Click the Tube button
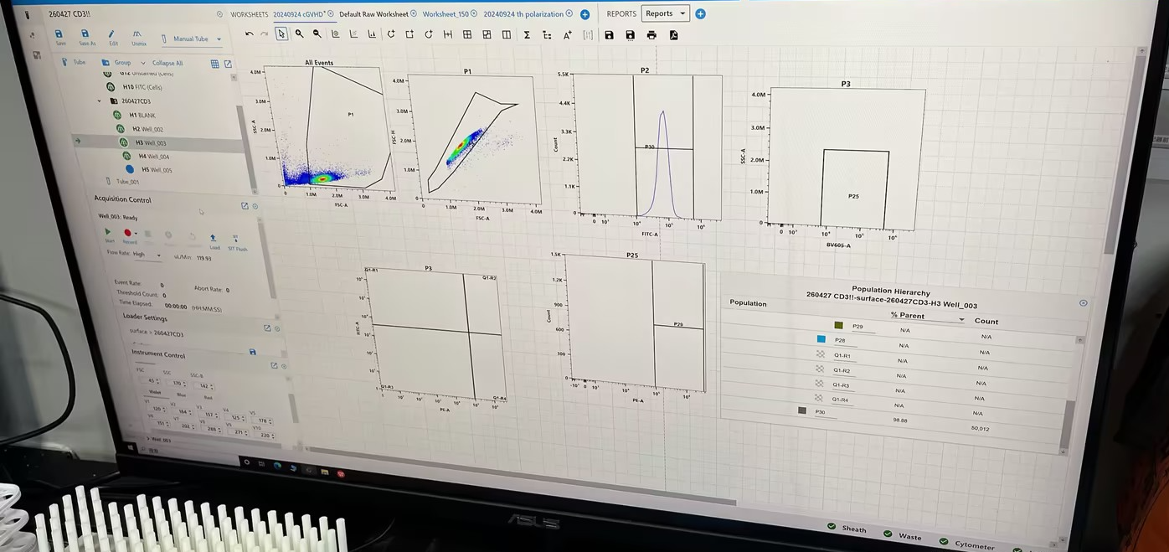Viewport: 1169px width, 552px height. 75,62
